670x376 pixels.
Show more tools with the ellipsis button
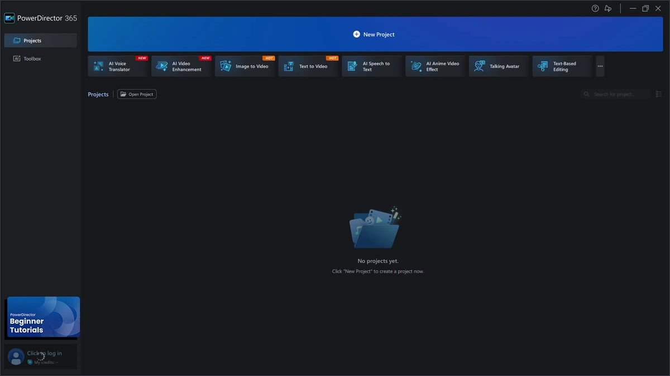(x=600, y=66)
